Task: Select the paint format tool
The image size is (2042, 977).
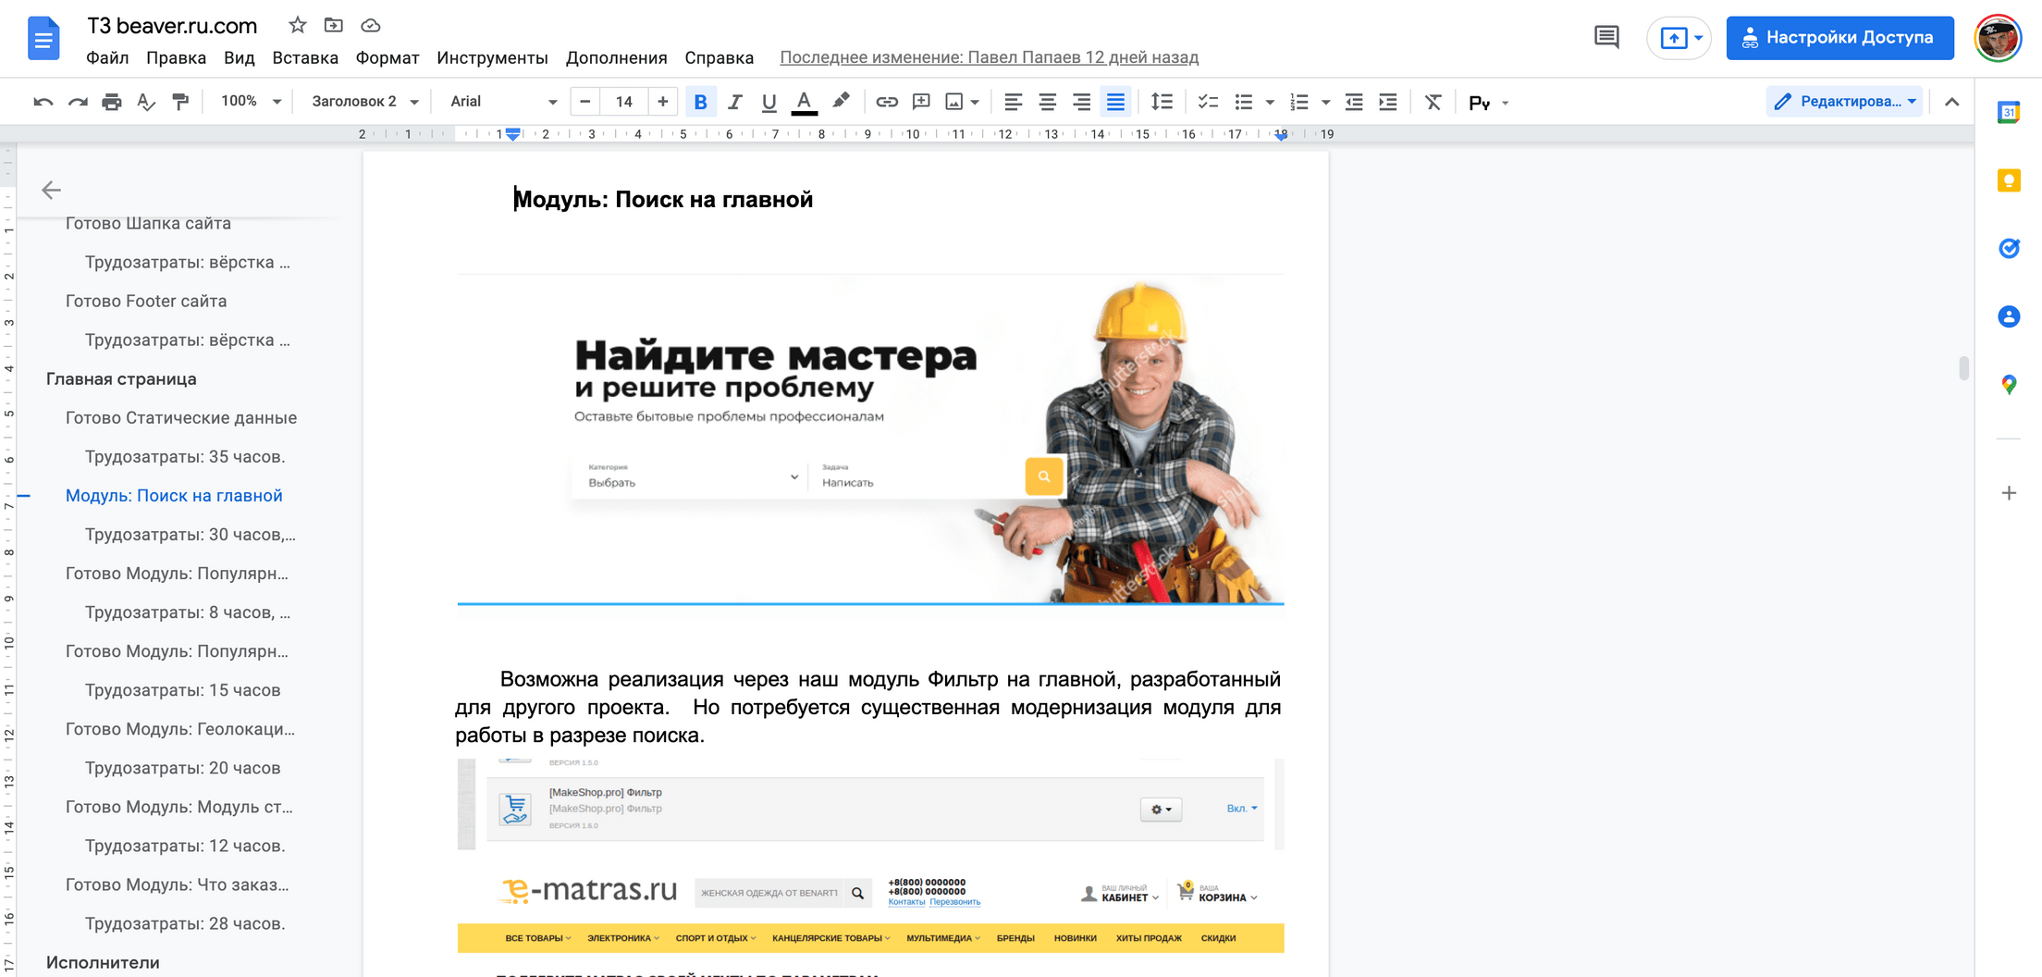Action: [x=180, y=102]
